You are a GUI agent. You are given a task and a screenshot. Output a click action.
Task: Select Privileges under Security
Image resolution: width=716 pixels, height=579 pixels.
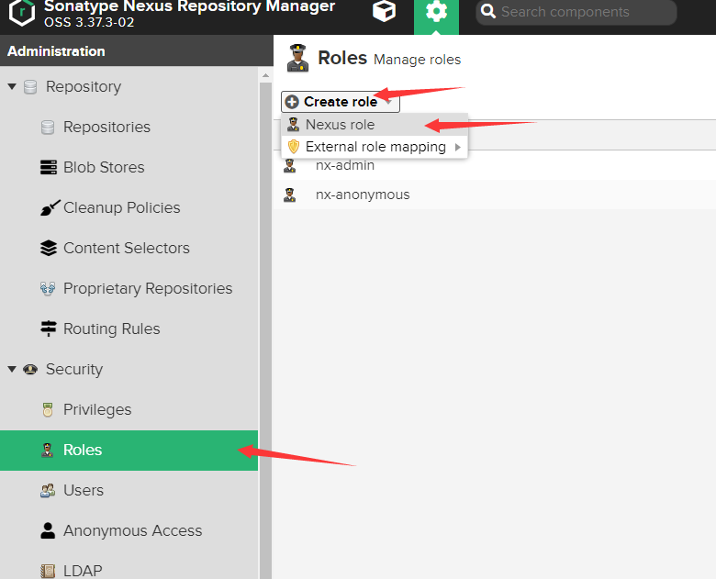coord(97,409)
